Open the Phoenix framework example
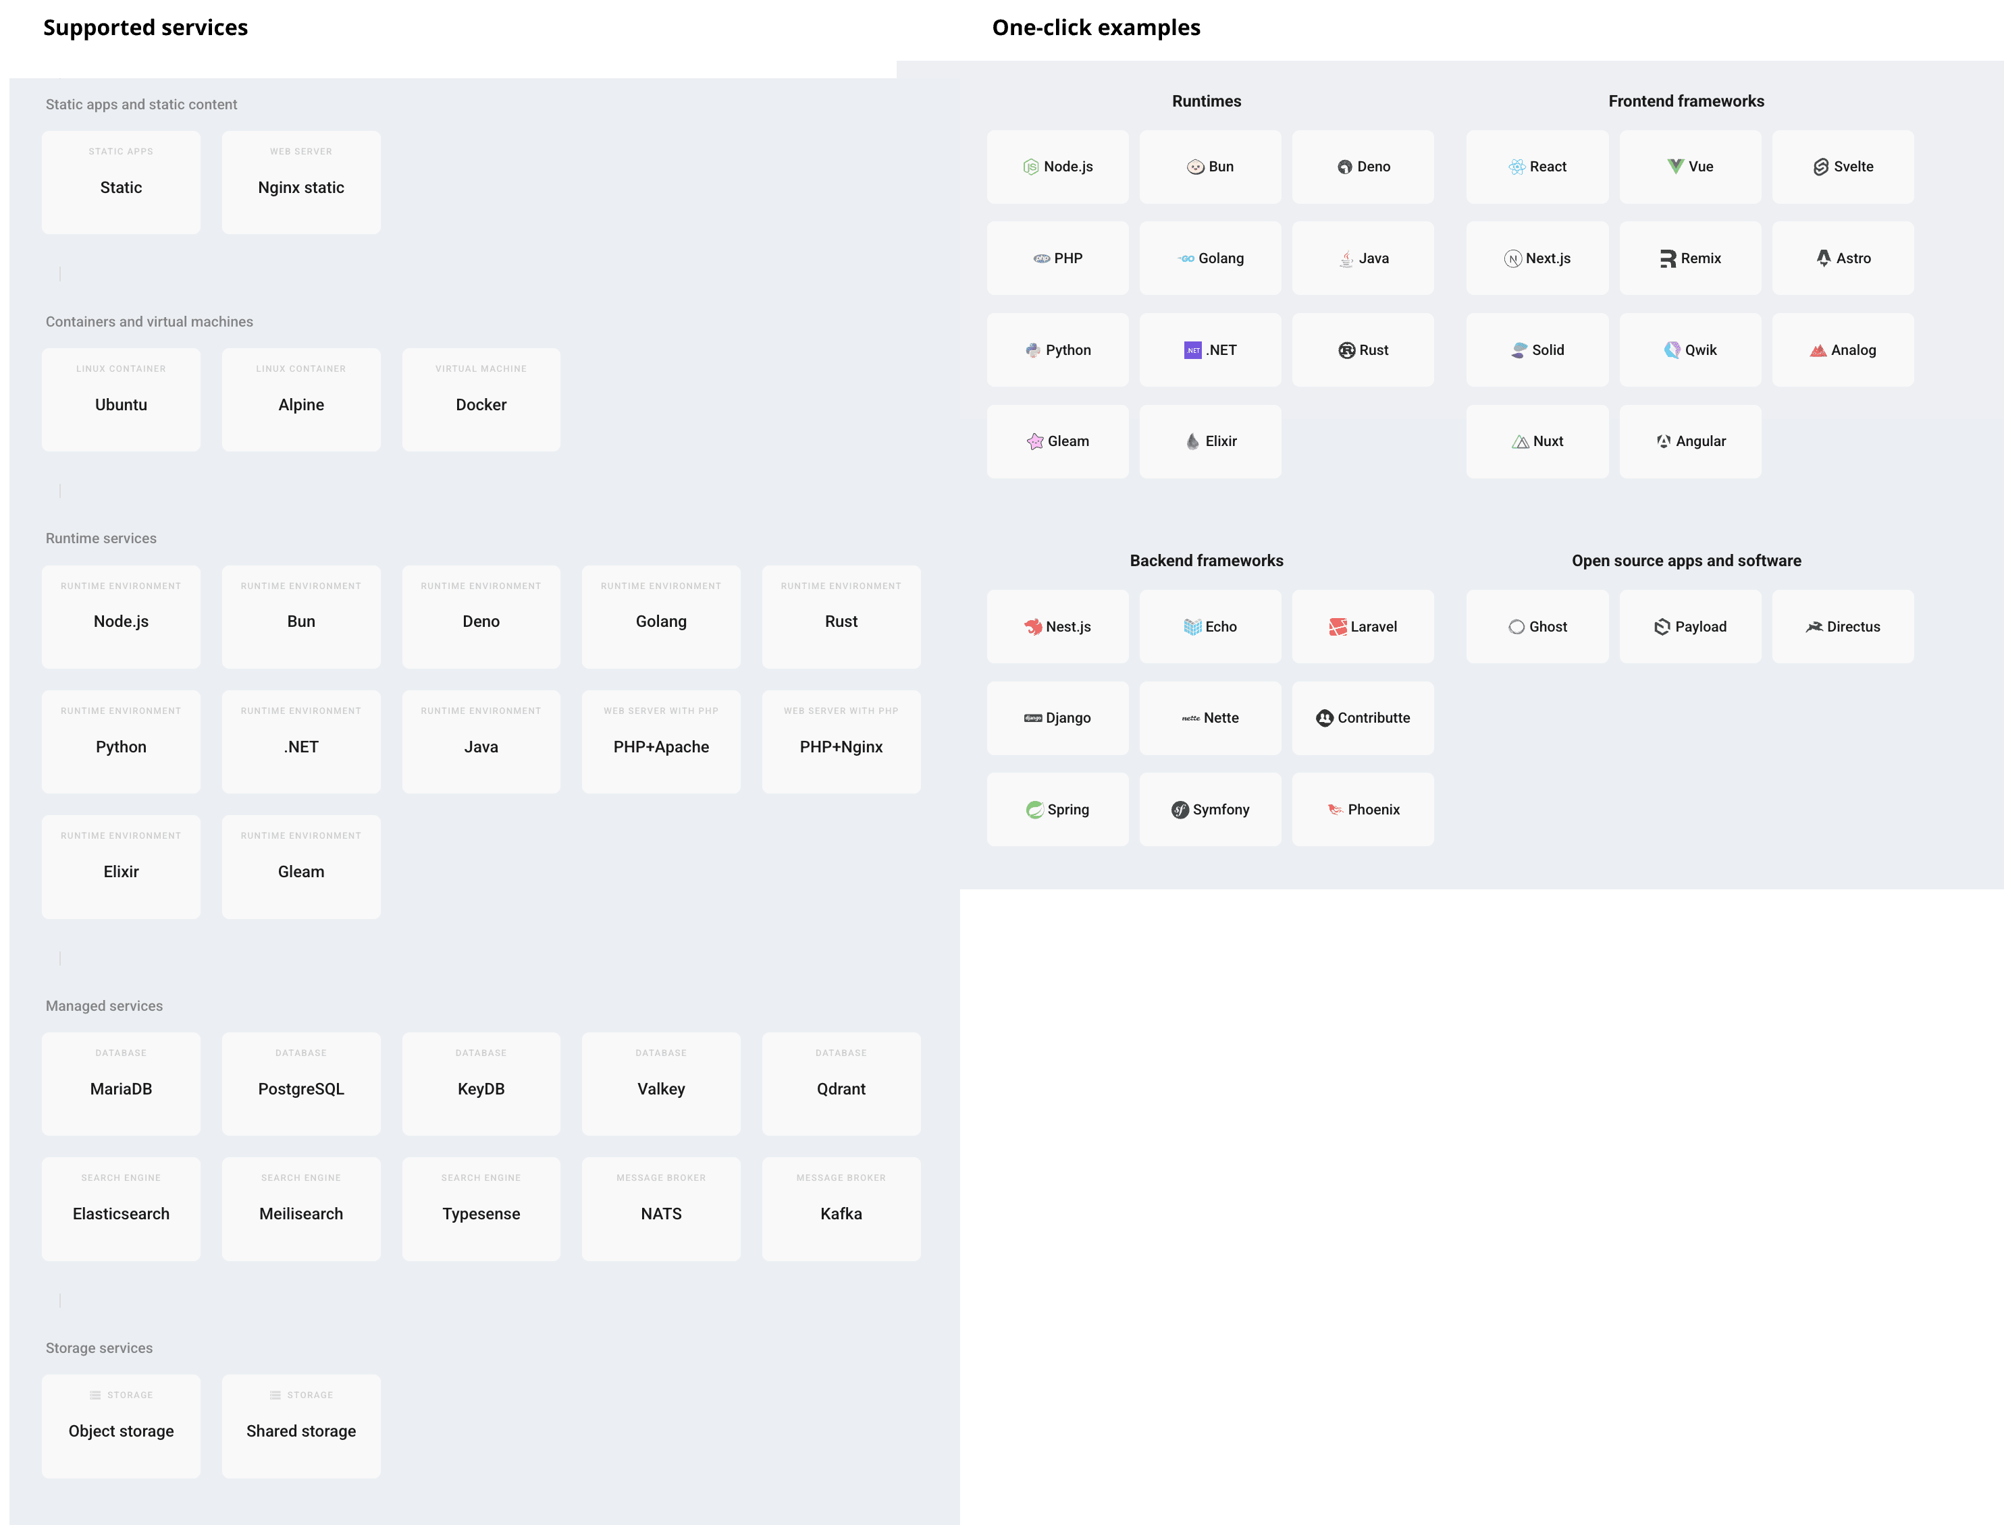This screenshot has width=2004, height=1525. point(1363,809)
